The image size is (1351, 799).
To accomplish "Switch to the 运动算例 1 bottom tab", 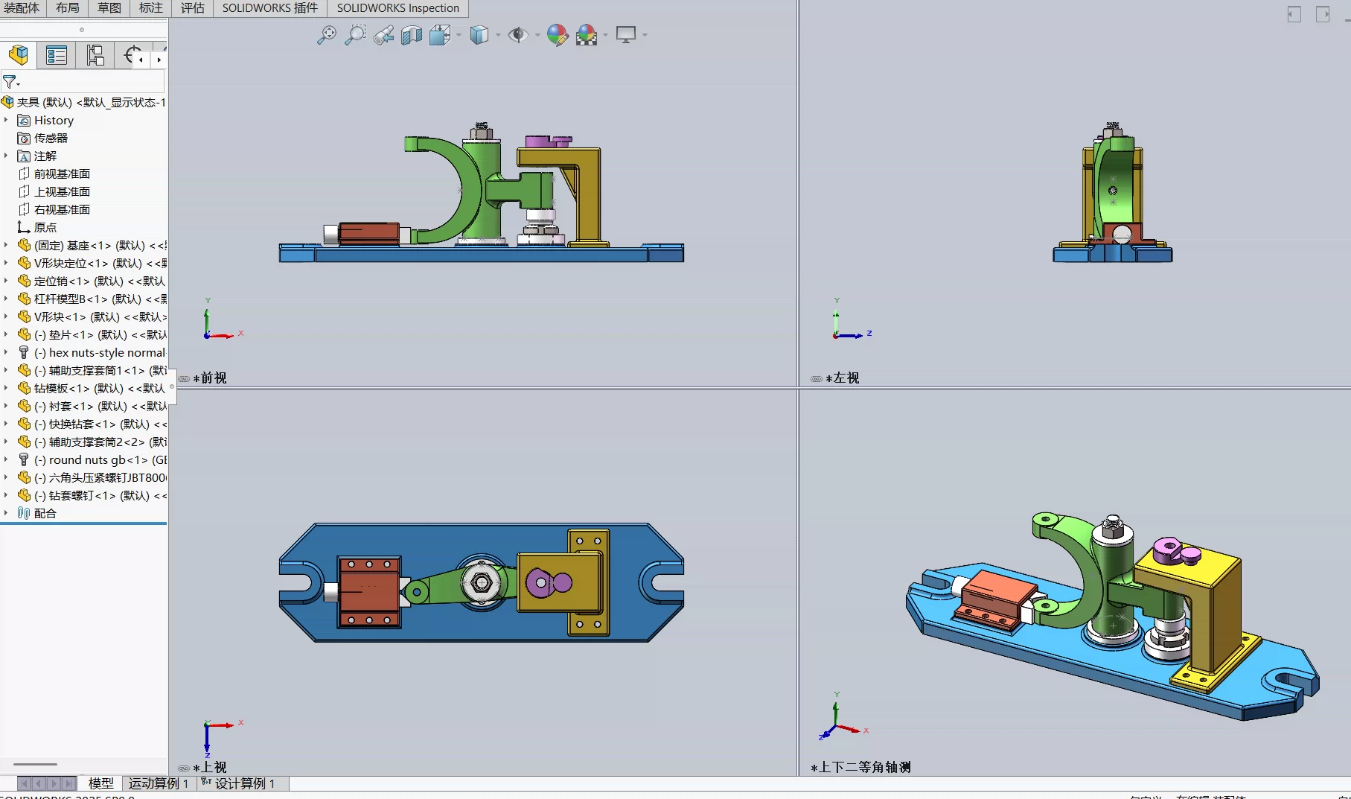I will point(159,783).
